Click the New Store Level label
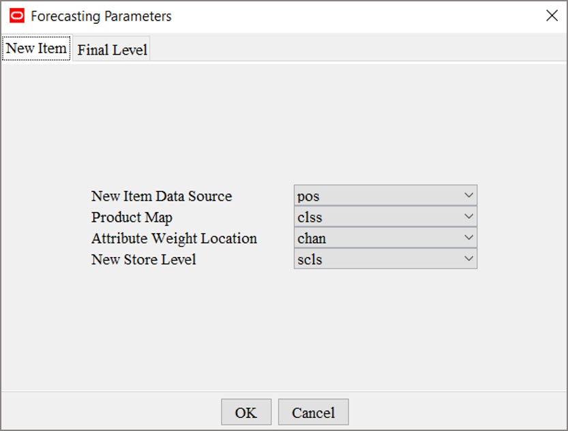568x431 pixels. (x=143, y=259)
